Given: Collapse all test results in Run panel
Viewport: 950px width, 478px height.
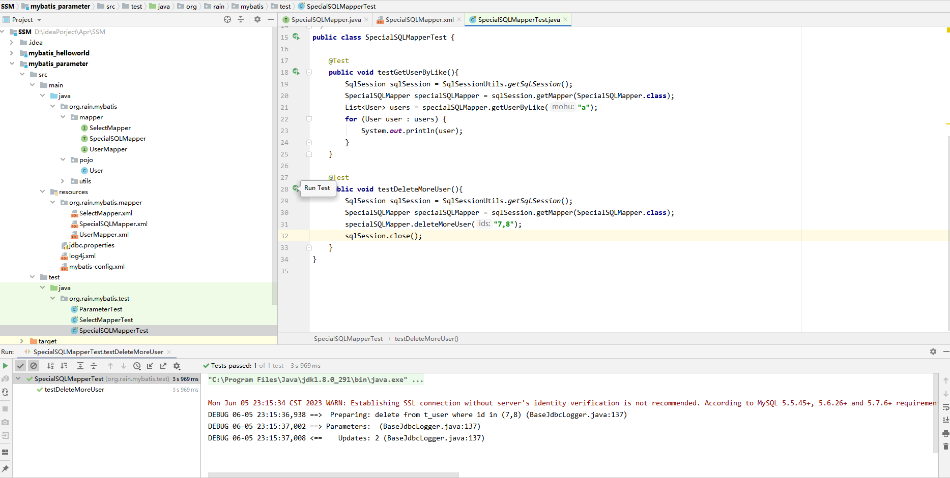Looking at the screenshot, I should pos(94,366).
